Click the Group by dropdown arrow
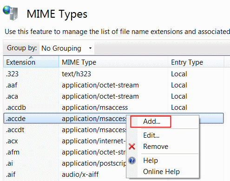The width and height of the screenshot is (230, 181). (90, 48)
